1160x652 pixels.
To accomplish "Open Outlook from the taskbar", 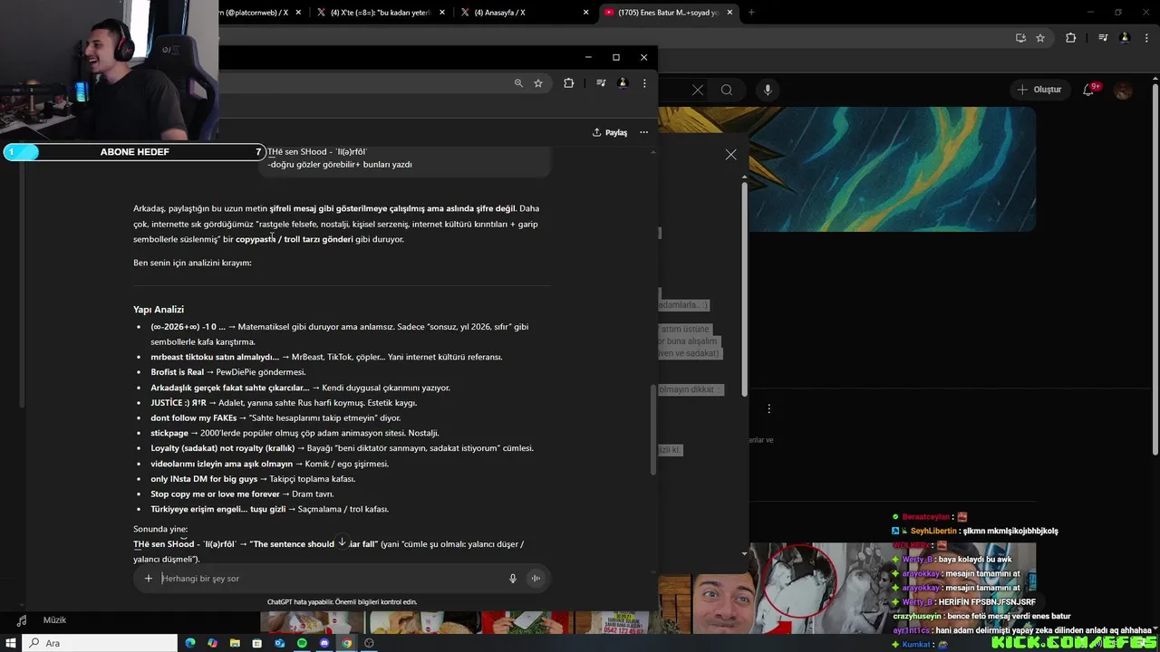I will (279, 643).
